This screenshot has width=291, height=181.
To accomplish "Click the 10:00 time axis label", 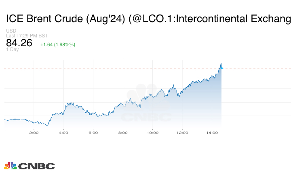I will pyautogui.click(x=152, y=133).
